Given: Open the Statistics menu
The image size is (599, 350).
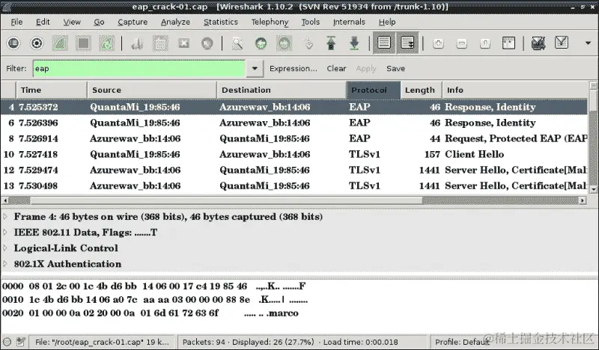Looking at the screenshot, I should pyautogui.click(x=220, y=22).
